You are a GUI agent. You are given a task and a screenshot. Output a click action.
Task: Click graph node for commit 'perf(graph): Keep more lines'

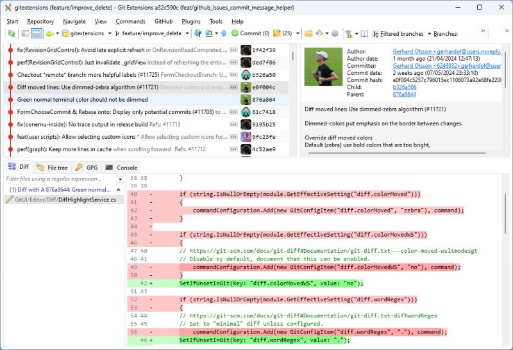(x=10, y=149)
